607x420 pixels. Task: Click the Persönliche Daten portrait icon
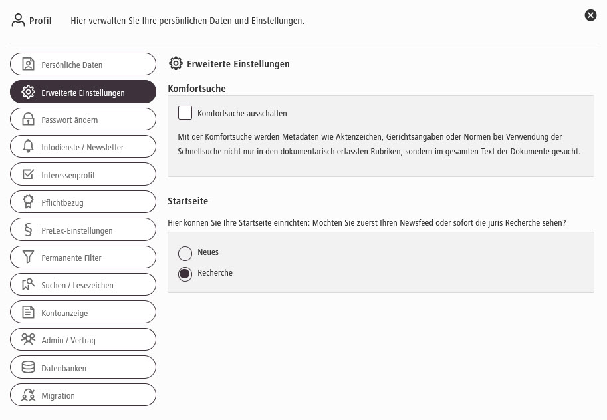tap(28, 65)
